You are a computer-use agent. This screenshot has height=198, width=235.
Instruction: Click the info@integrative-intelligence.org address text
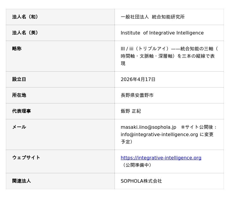tap(159, 134)
